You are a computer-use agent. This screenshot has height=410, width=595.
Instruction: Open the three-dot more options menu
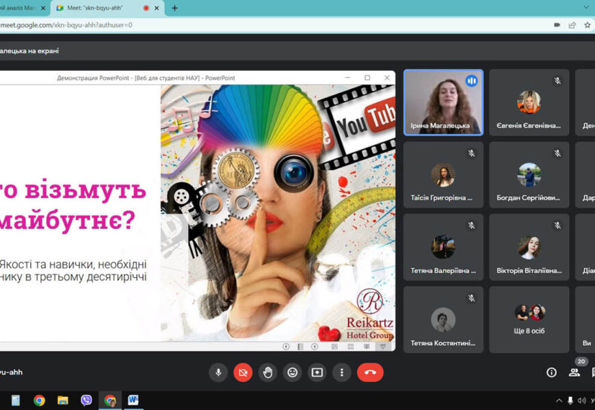(x=341, y=372)
